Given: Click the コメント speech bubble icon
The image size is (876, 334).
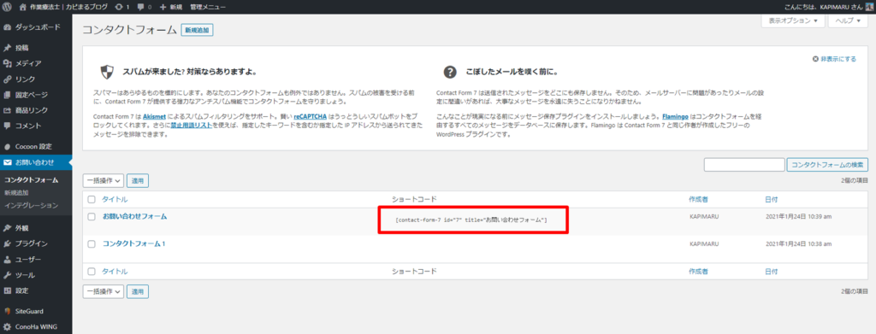Looking at the screenshot, I should (7, 126).
